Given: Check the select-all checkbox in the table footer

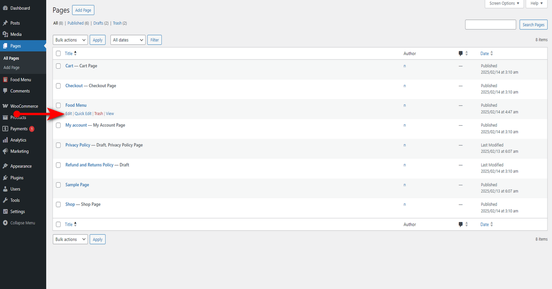Looking at the screenshot, I should coord(58,225).
